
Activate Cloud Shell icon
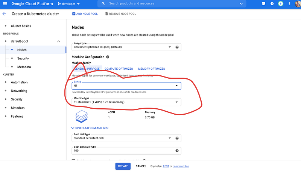[263, 4]
